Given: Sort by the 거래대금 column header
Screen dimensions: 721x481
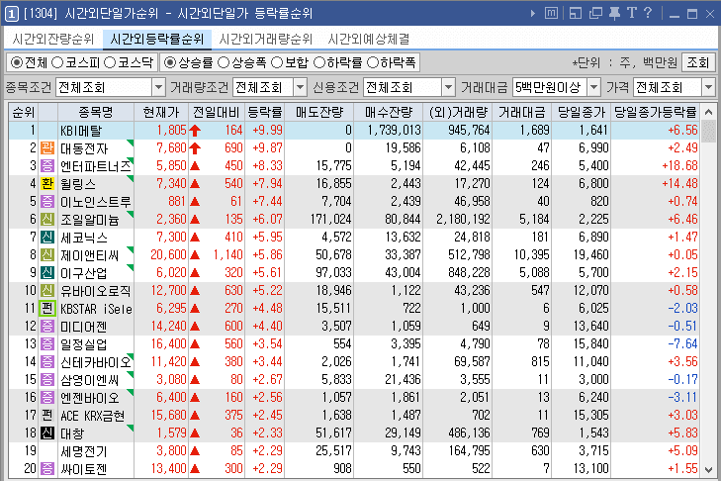Looking at the screenshot, I should coord(522,112).
